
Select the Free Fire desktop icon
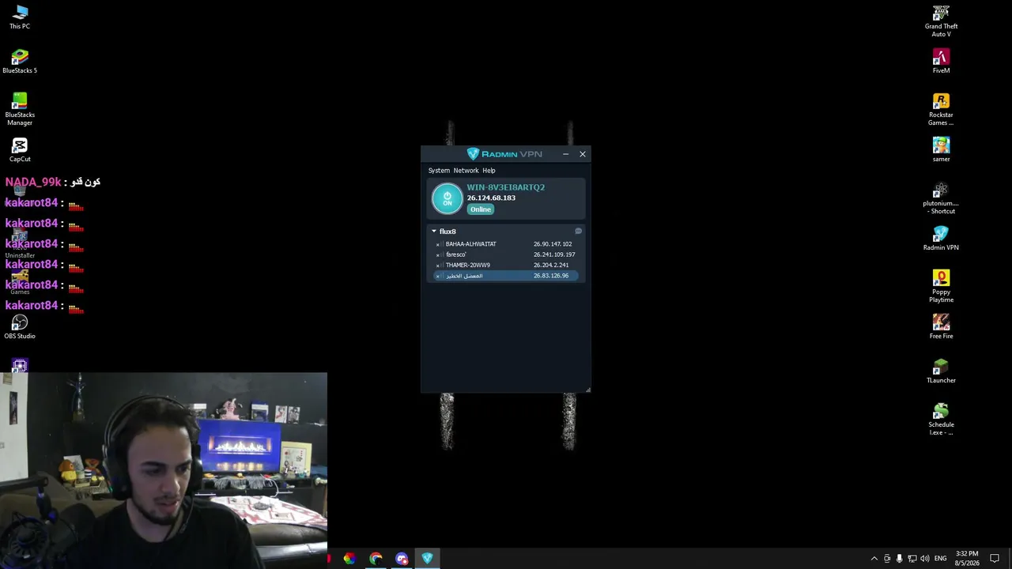(x=941, y=327)
